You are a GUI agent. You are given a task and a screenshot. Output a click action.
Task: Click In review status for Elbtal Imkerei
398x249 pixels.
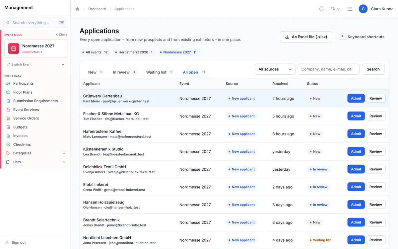[x=318, y=187]
